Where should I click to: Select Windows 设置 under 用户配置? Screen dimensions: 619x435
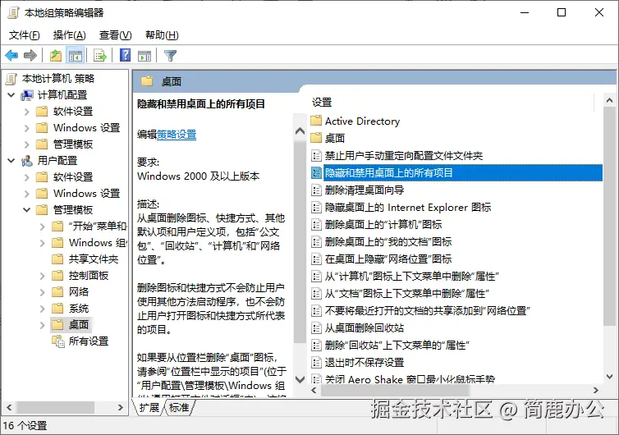click(x=86, y=194)
